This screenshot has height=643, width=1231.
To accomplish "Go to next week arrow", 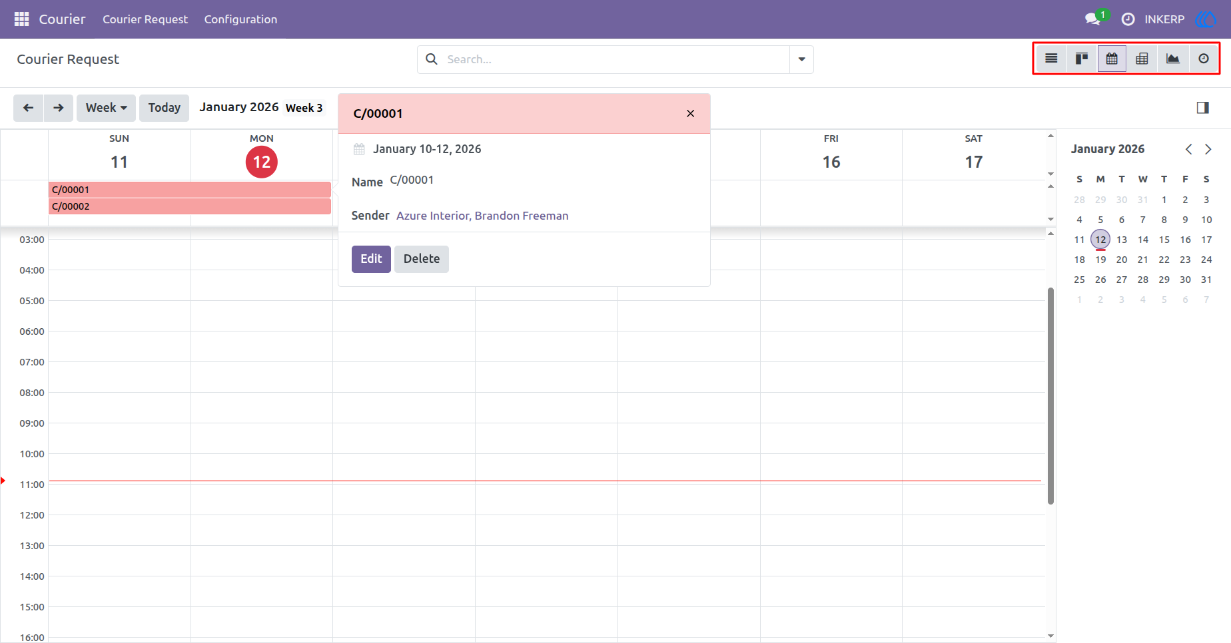I will (59, 108).
